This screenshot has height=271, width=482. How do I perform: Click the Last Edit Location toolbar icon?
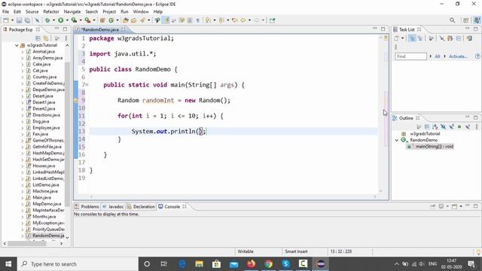234,20
